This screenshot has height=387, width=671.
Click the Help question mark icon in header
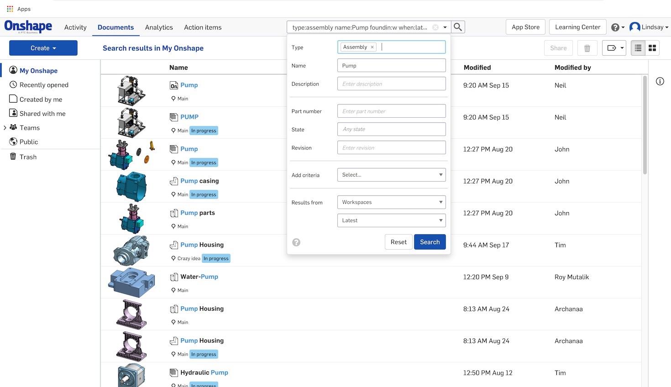point(614,26)
